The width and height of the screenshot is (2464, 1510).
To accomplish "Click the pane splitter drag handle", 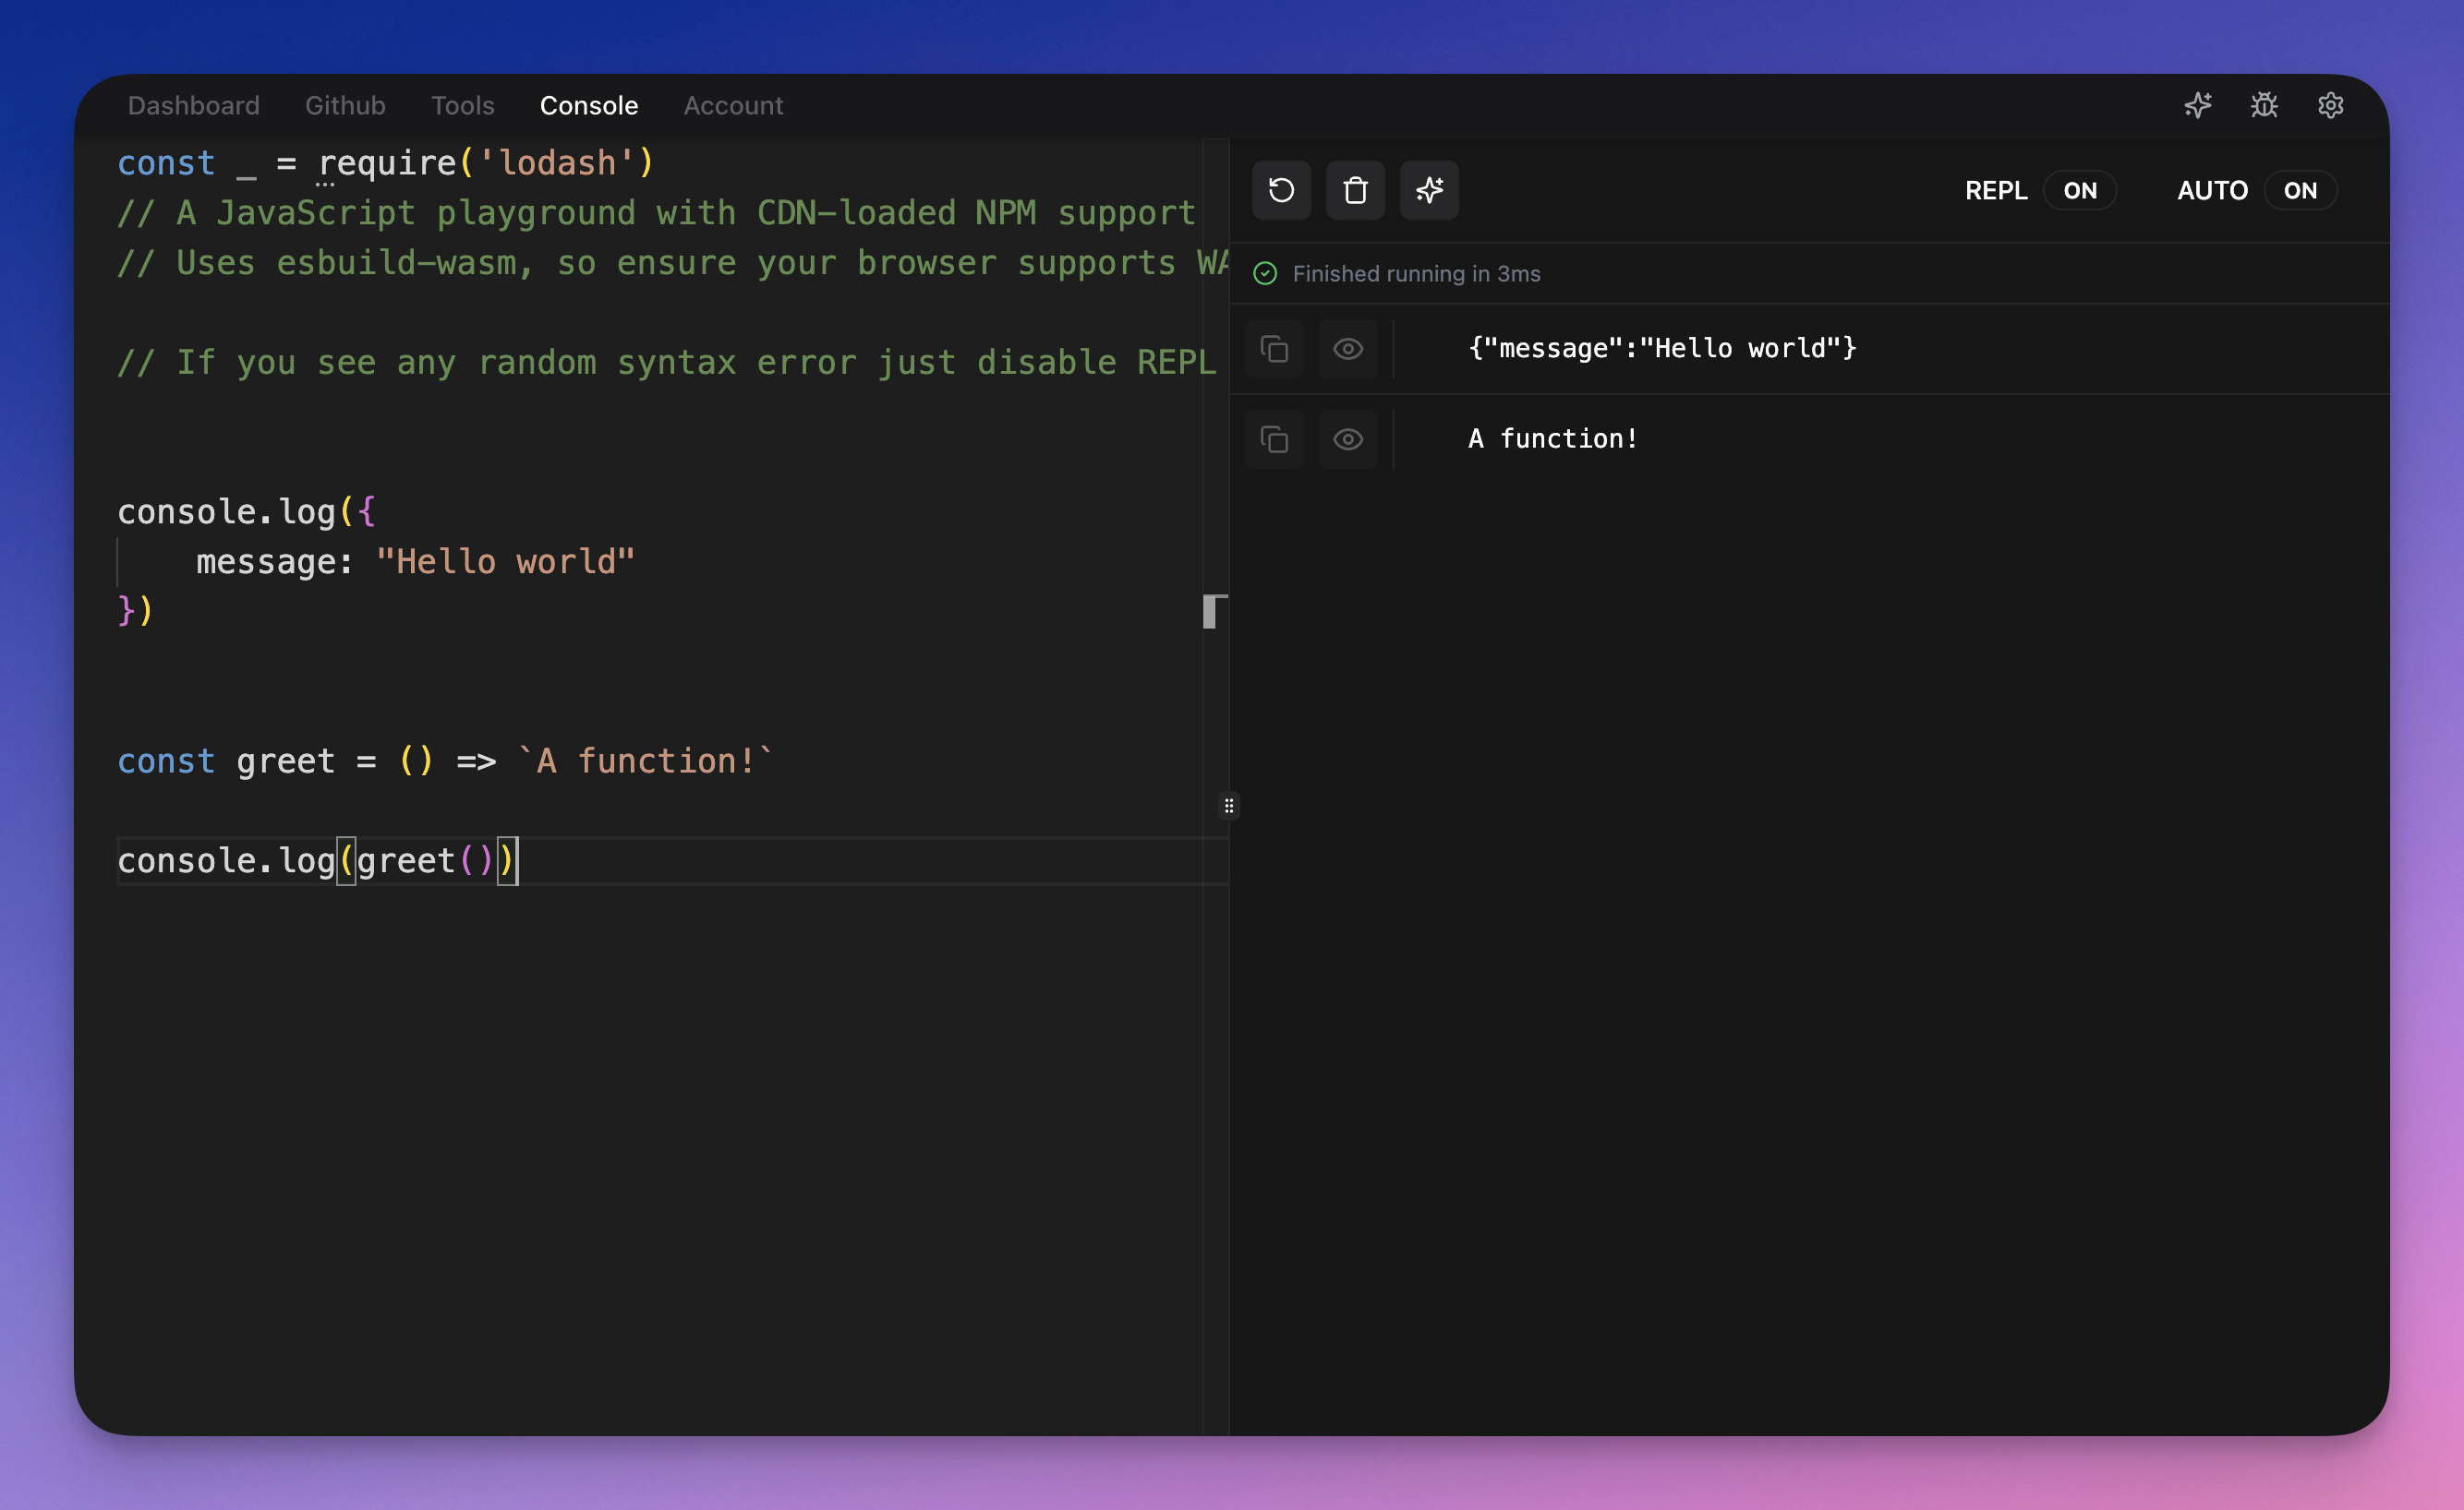I will pyautogui.click(x=1229, y=806).
